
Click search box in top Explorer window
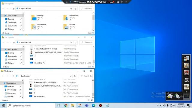pyautogui.click(x=86, y=9)
